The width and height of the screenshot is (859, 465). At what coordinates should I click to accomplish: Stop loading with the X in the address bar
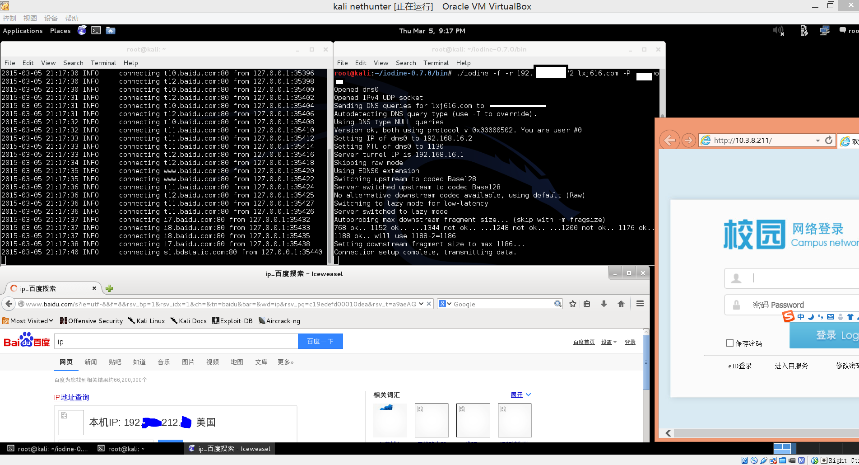[x=429, y=304]
